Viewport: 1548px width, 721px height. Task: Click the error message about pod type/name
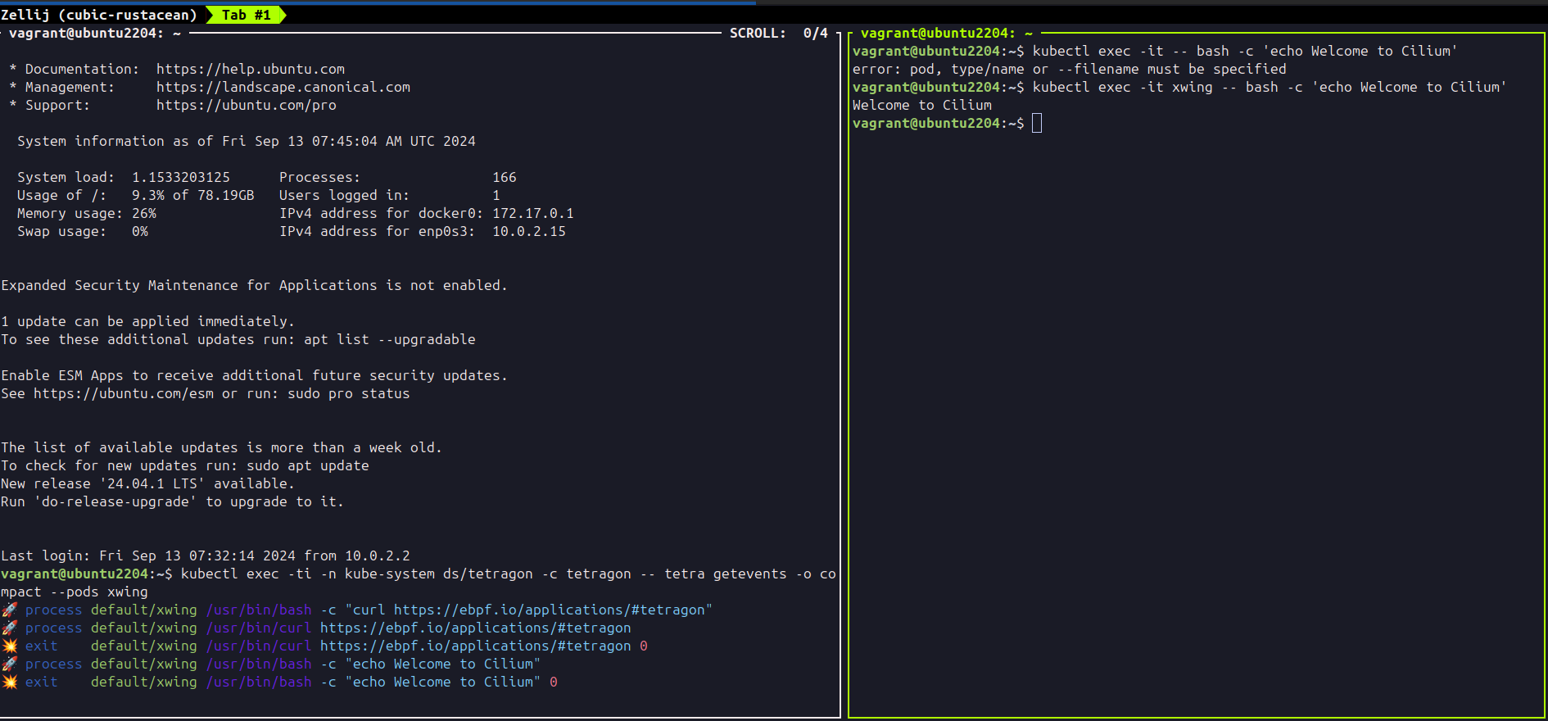coord(1069,69)
